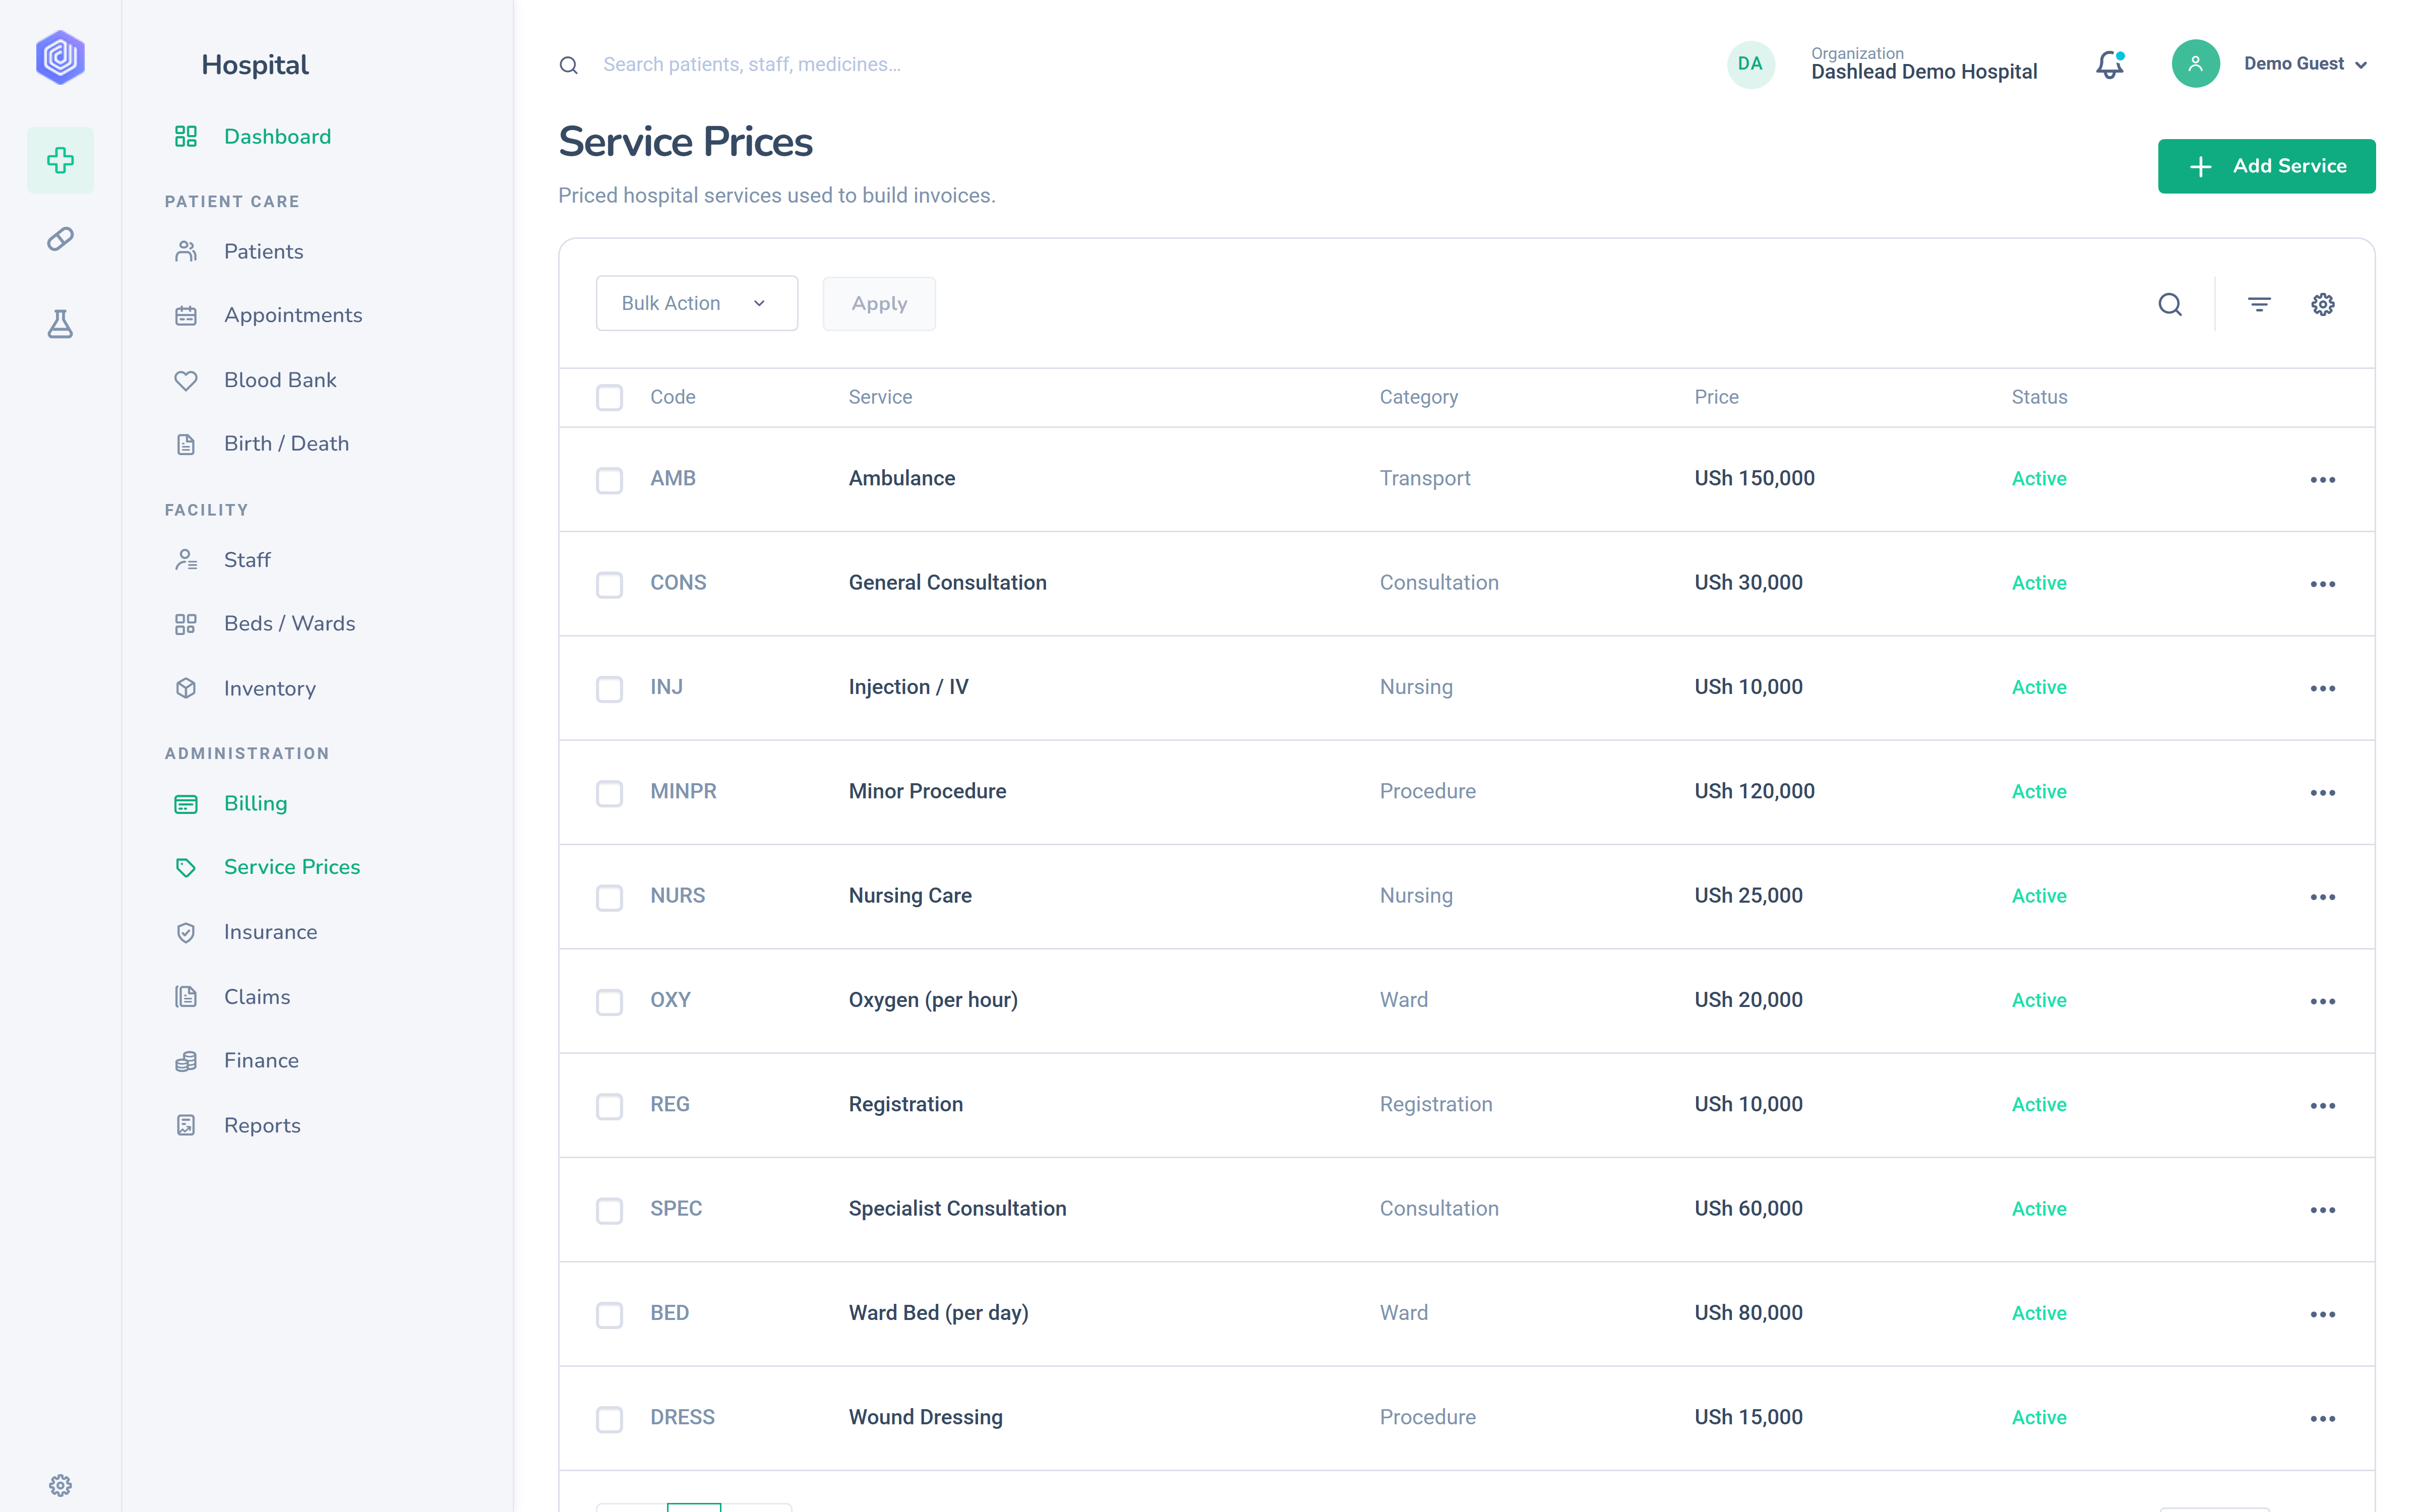Screen dimensions: 2420x1512
Task: Go to Dashboard in sidebar
Action: [x=277, y=136]
